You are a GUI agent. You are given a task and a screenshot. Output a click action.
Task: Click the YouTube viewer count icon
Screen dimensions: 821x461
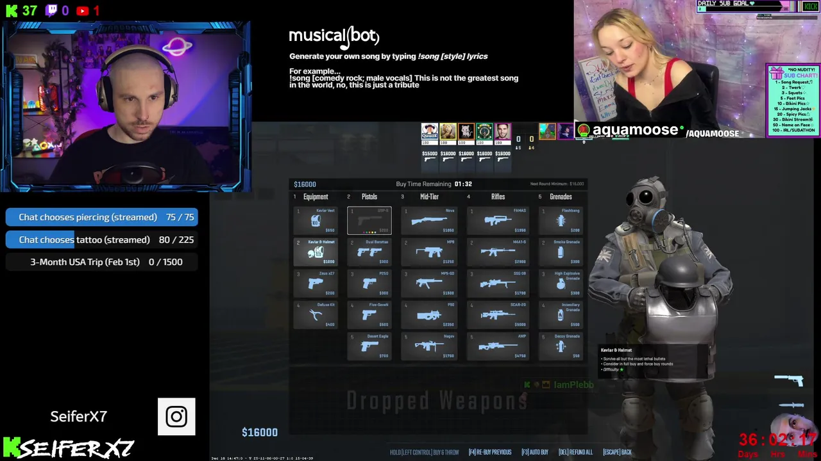(x=82, y=11)
